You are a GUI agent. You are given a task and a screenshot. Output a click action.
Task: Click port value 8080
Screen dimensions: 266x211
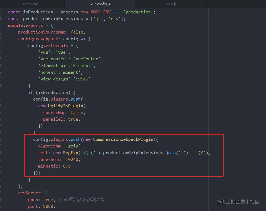[48, 206]
